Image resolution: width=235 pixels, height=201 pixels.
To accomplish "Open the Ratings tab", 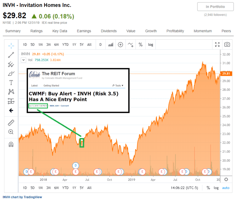I will [36, 31].
